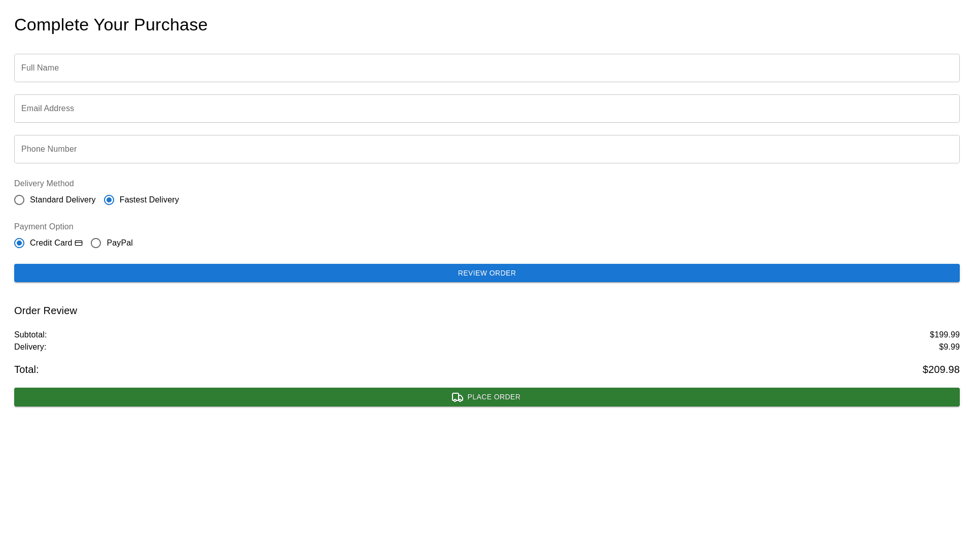Click the delivery truck icon
Screen dimensions: 974x548
[x=457, y=397]
